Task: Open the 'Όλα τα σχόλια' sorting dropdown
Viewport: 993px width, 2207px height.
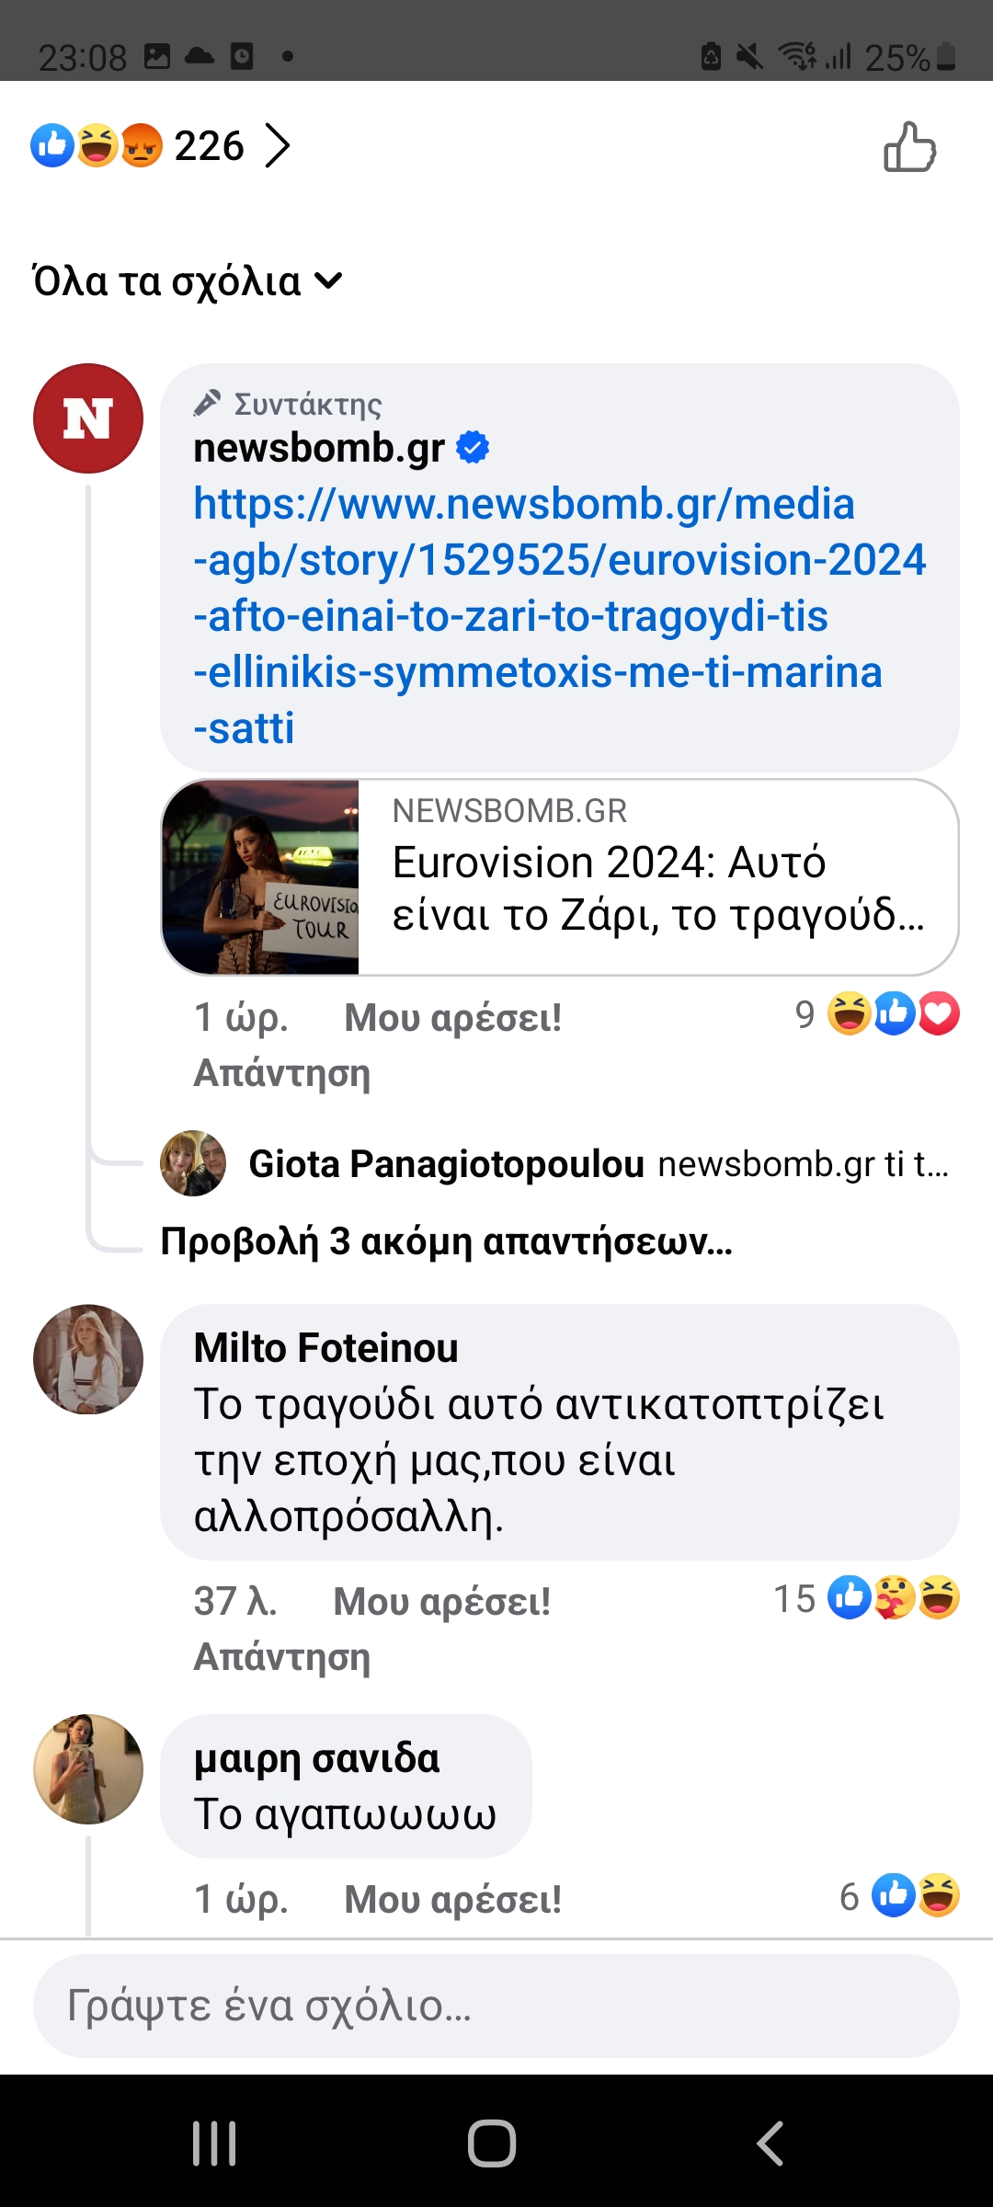Action: pos(188,281)
